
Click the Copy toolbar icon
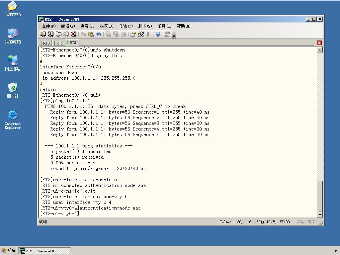[x=83, y=34]
